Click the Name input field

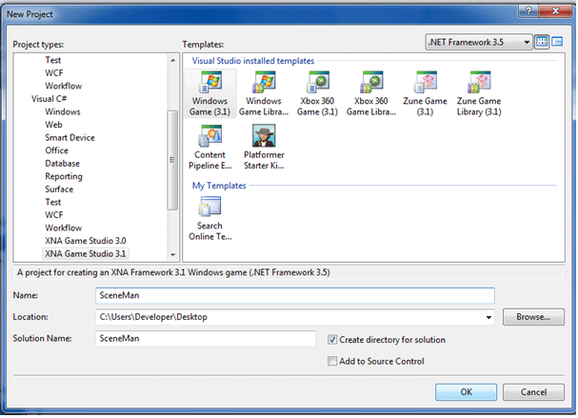pyautogui.click(x=295, y=295)
